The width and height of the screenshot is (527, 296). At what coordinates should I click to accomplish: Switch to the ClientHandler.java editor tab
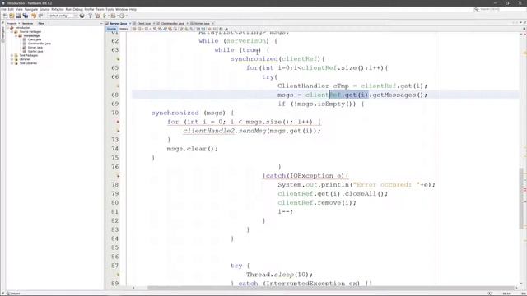click(172, 24)
